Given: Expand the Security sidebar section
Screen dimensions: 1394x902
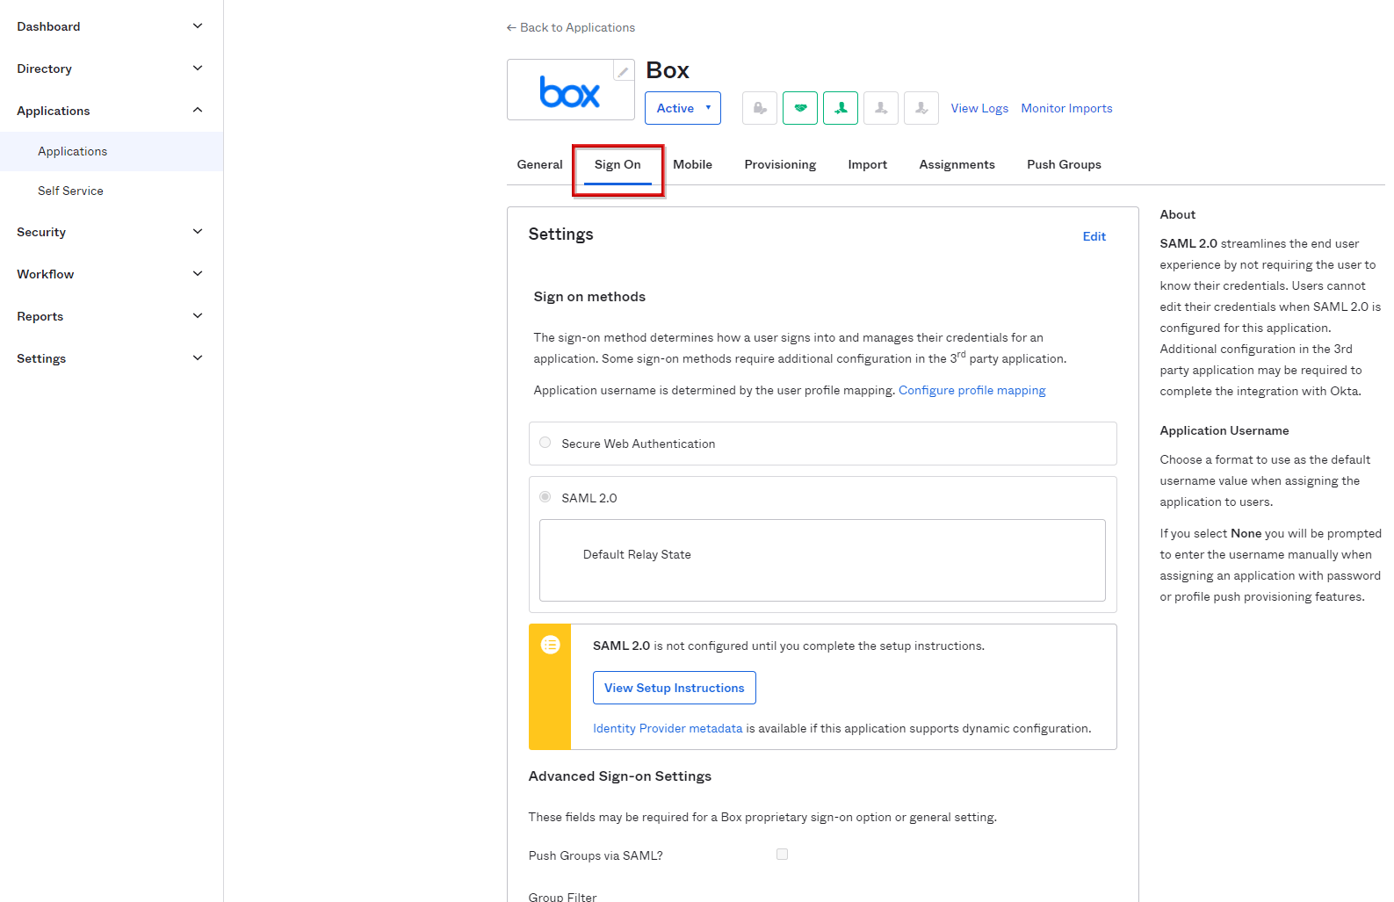Looking at the screenshot, I should 112,232.
